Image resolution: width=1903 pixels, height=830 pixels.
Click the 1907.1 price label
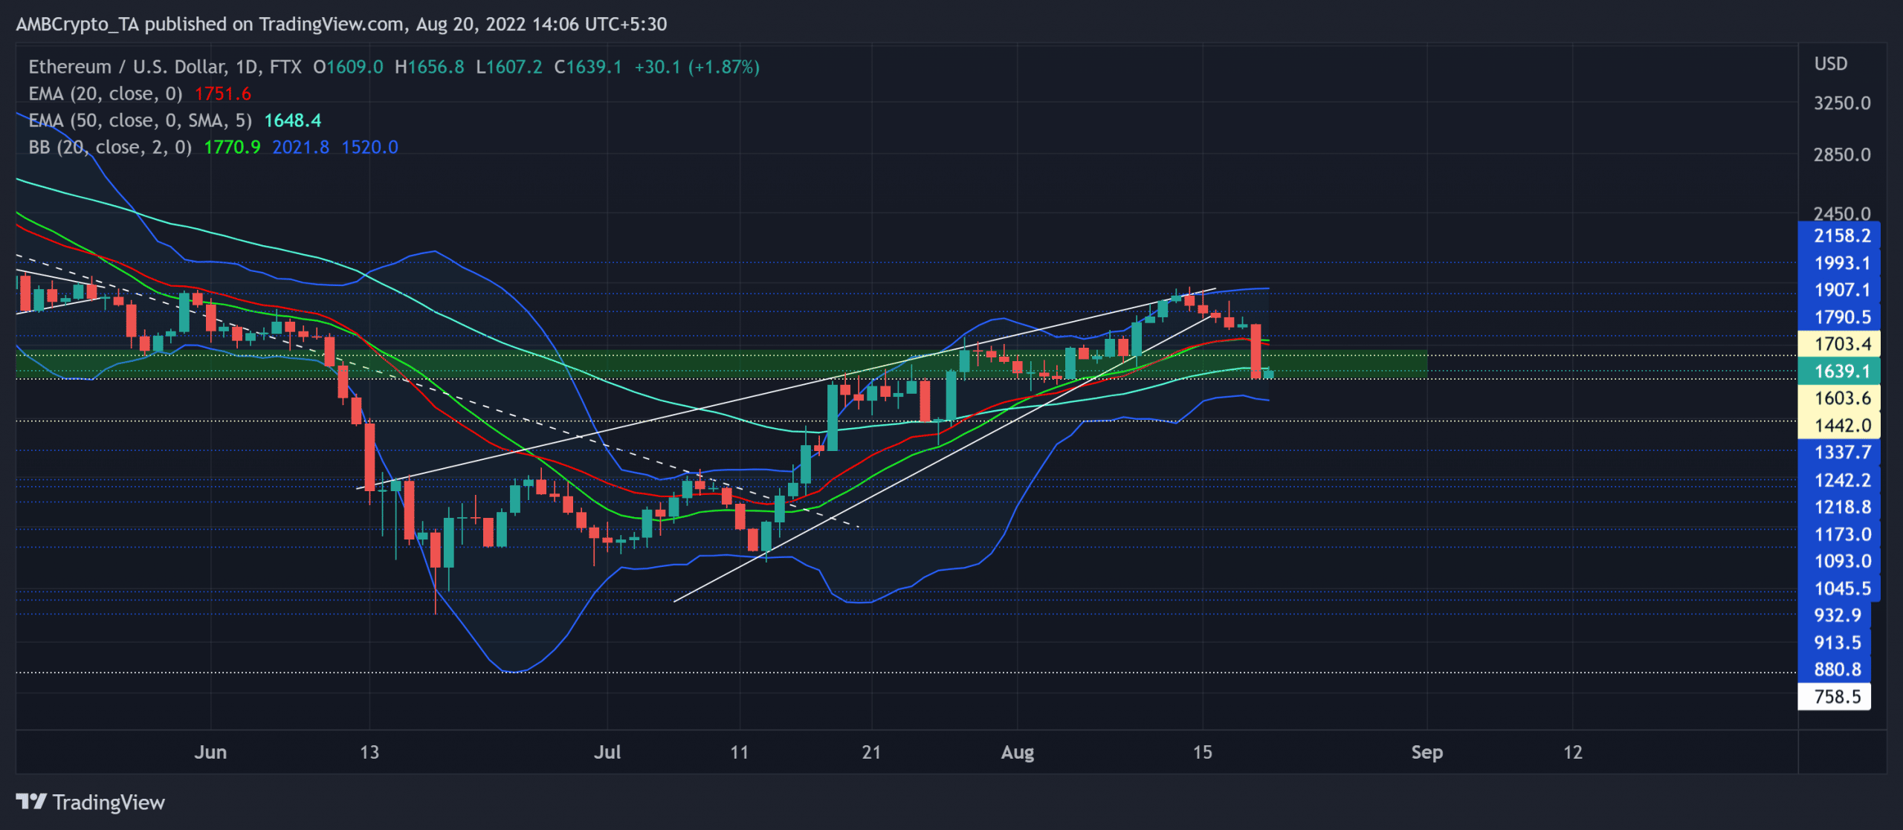pos(1839,290)
